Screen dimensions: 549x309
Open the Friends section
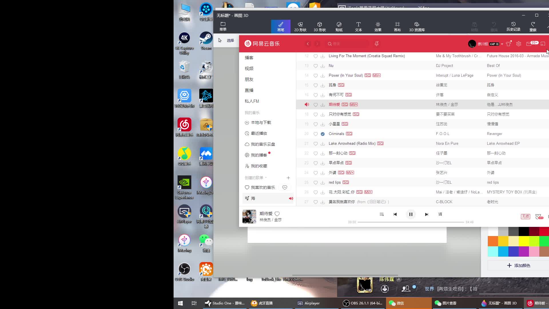point(249,79)
